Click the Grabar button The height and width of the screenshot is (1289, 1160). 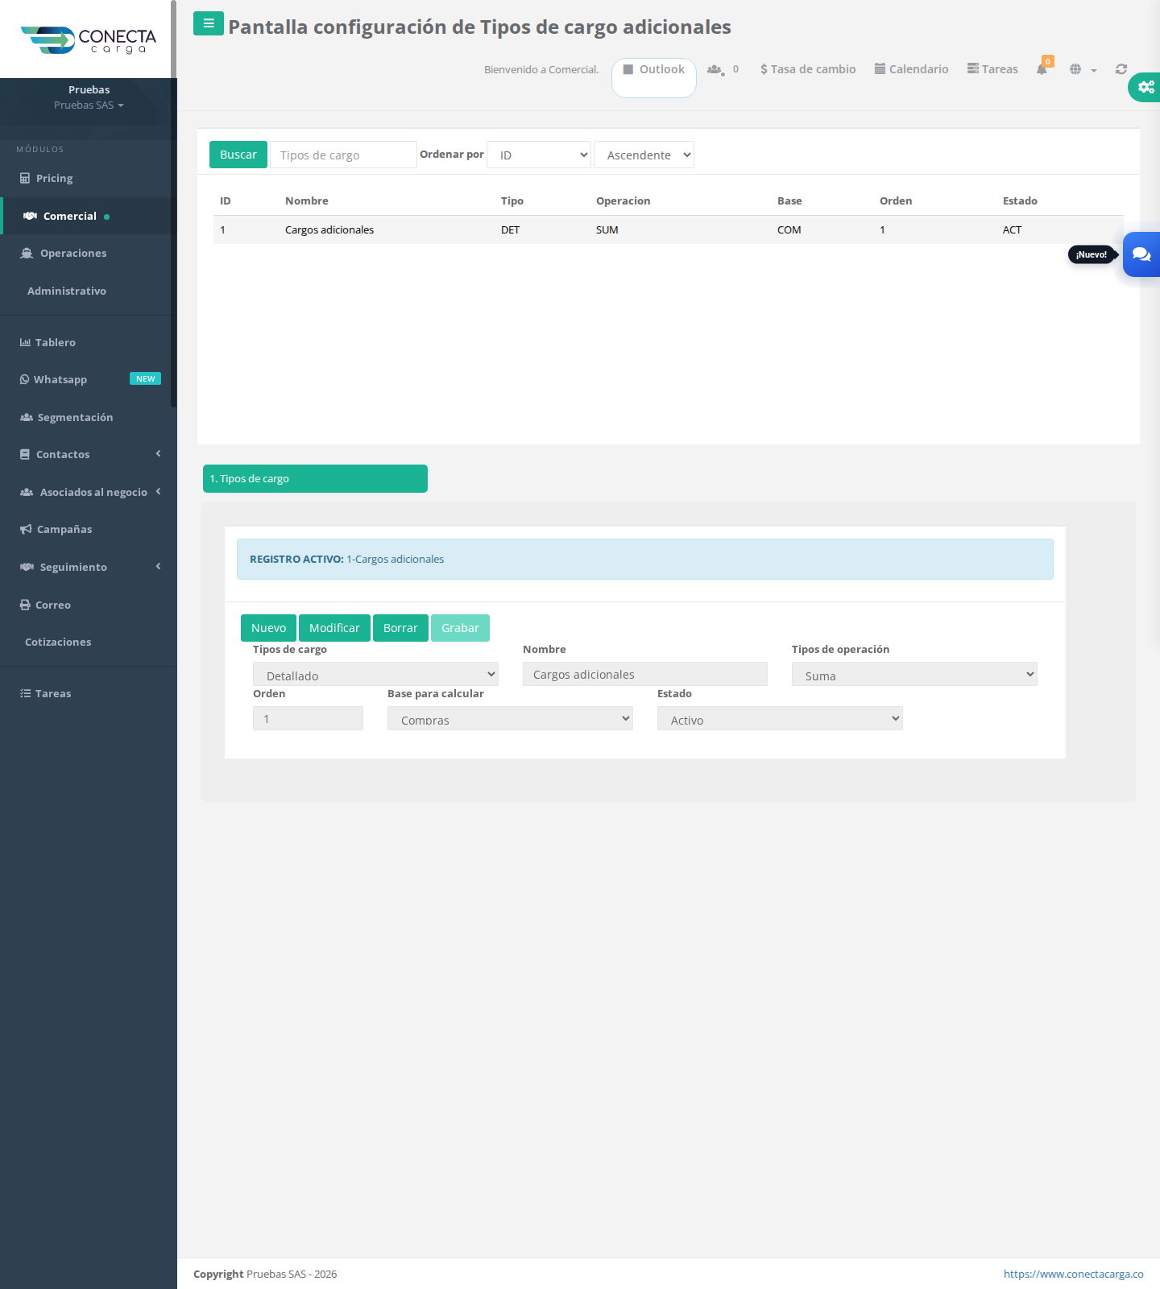click(460, 628)
